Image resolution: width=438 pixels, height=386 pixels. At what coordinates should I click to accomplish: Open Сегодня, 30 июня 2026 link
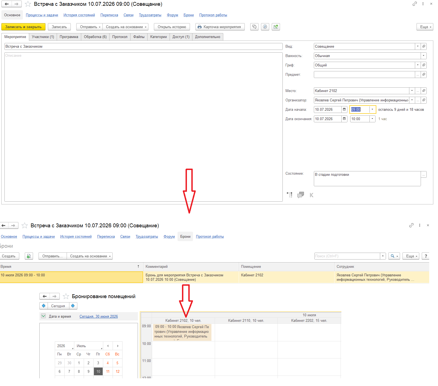click(99, 316)
